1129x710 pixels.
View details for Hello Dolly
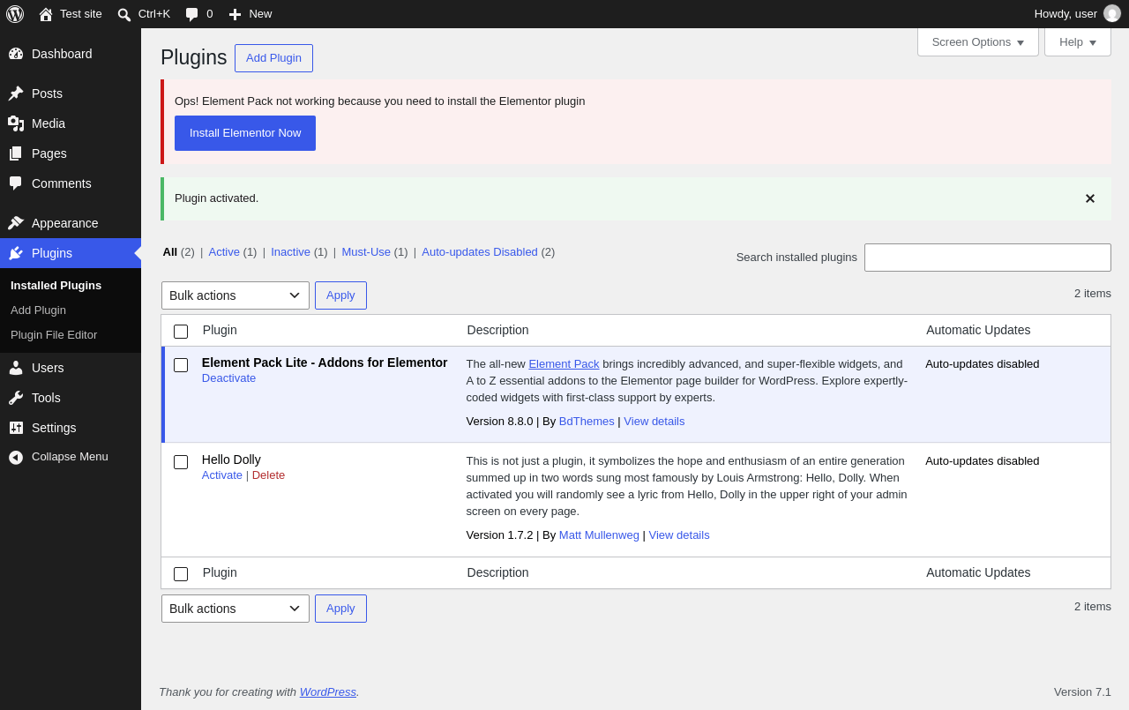tap(679, 535)
